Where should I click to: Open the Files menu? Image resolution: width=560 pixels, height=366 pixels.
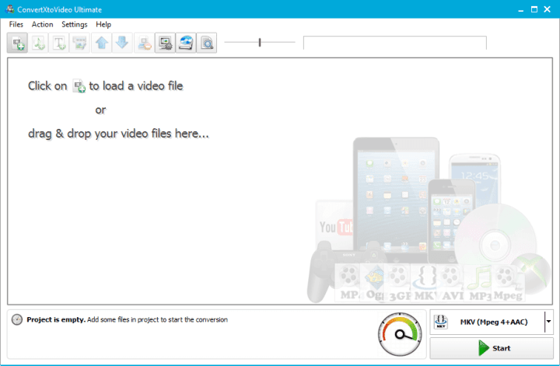click(16, 24)
